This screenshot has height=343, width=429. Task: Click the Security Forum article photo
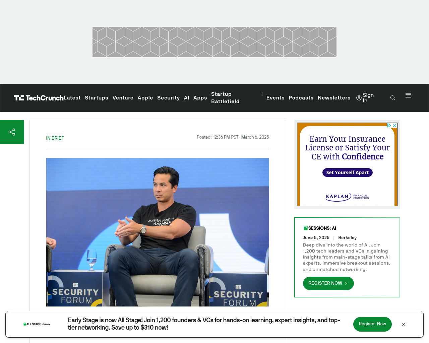[158, 232]
